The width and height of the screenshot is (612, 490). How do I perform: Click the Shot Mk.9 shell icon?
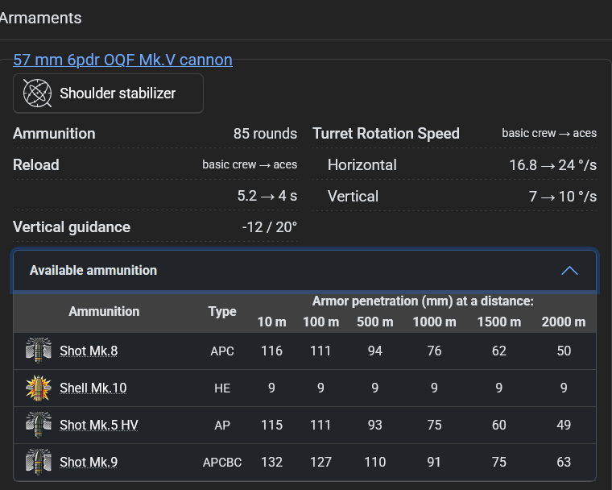(39, 462)
